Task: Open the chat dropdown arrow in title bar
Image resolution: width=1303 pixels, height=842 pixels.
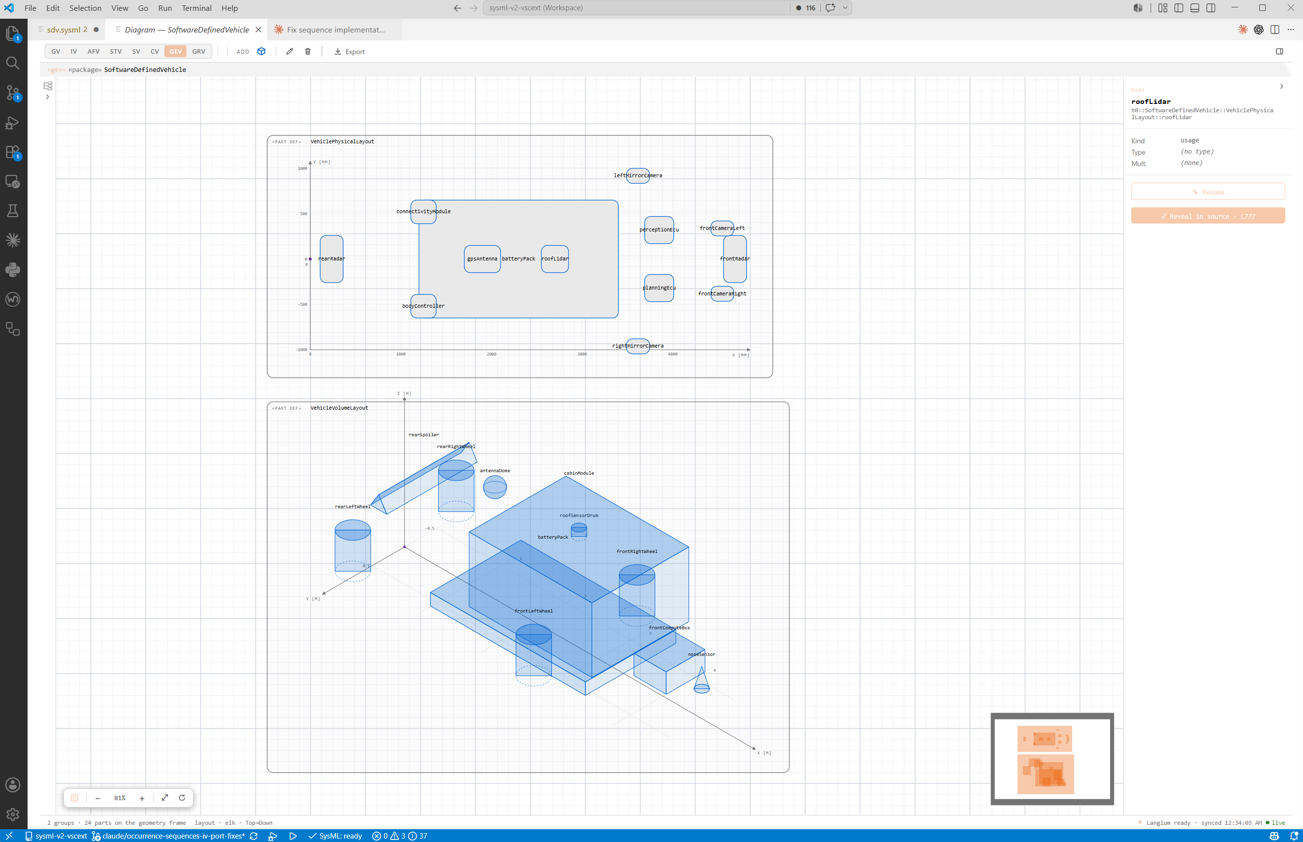Action: (x=845, y=8)
